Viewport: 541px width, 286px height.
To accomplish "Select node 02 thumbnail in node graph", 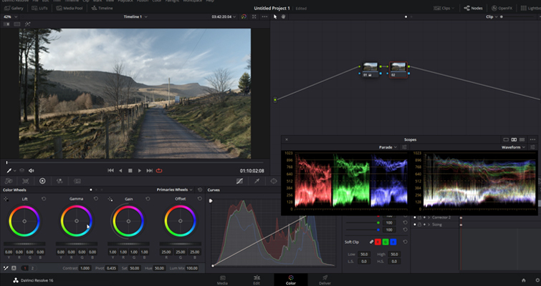I will (398, 67).
